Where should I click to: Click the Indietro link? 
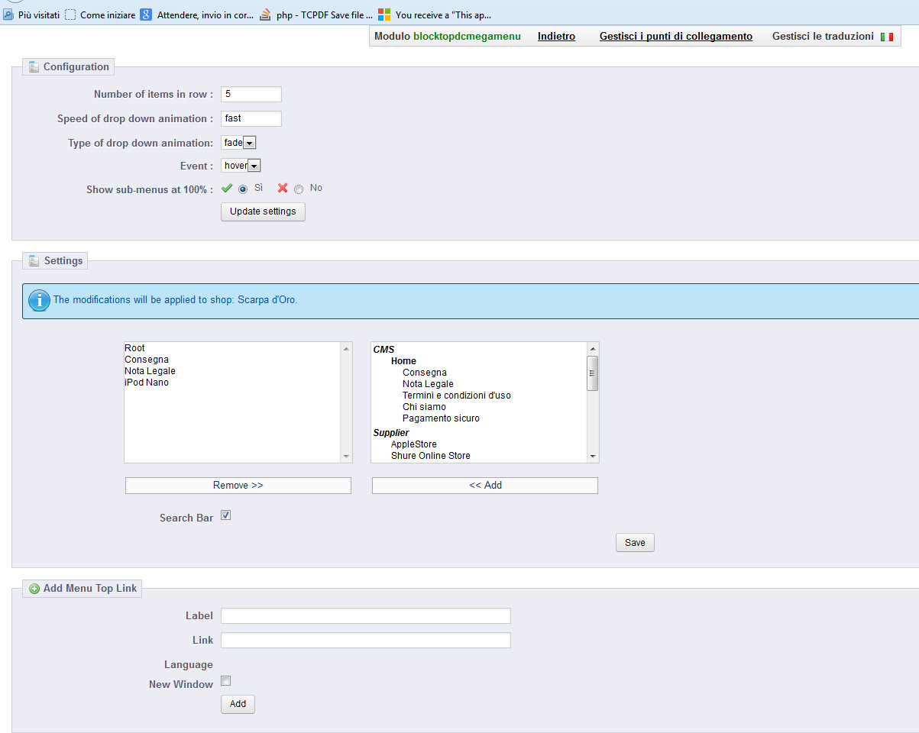click(x=556, y=36)
